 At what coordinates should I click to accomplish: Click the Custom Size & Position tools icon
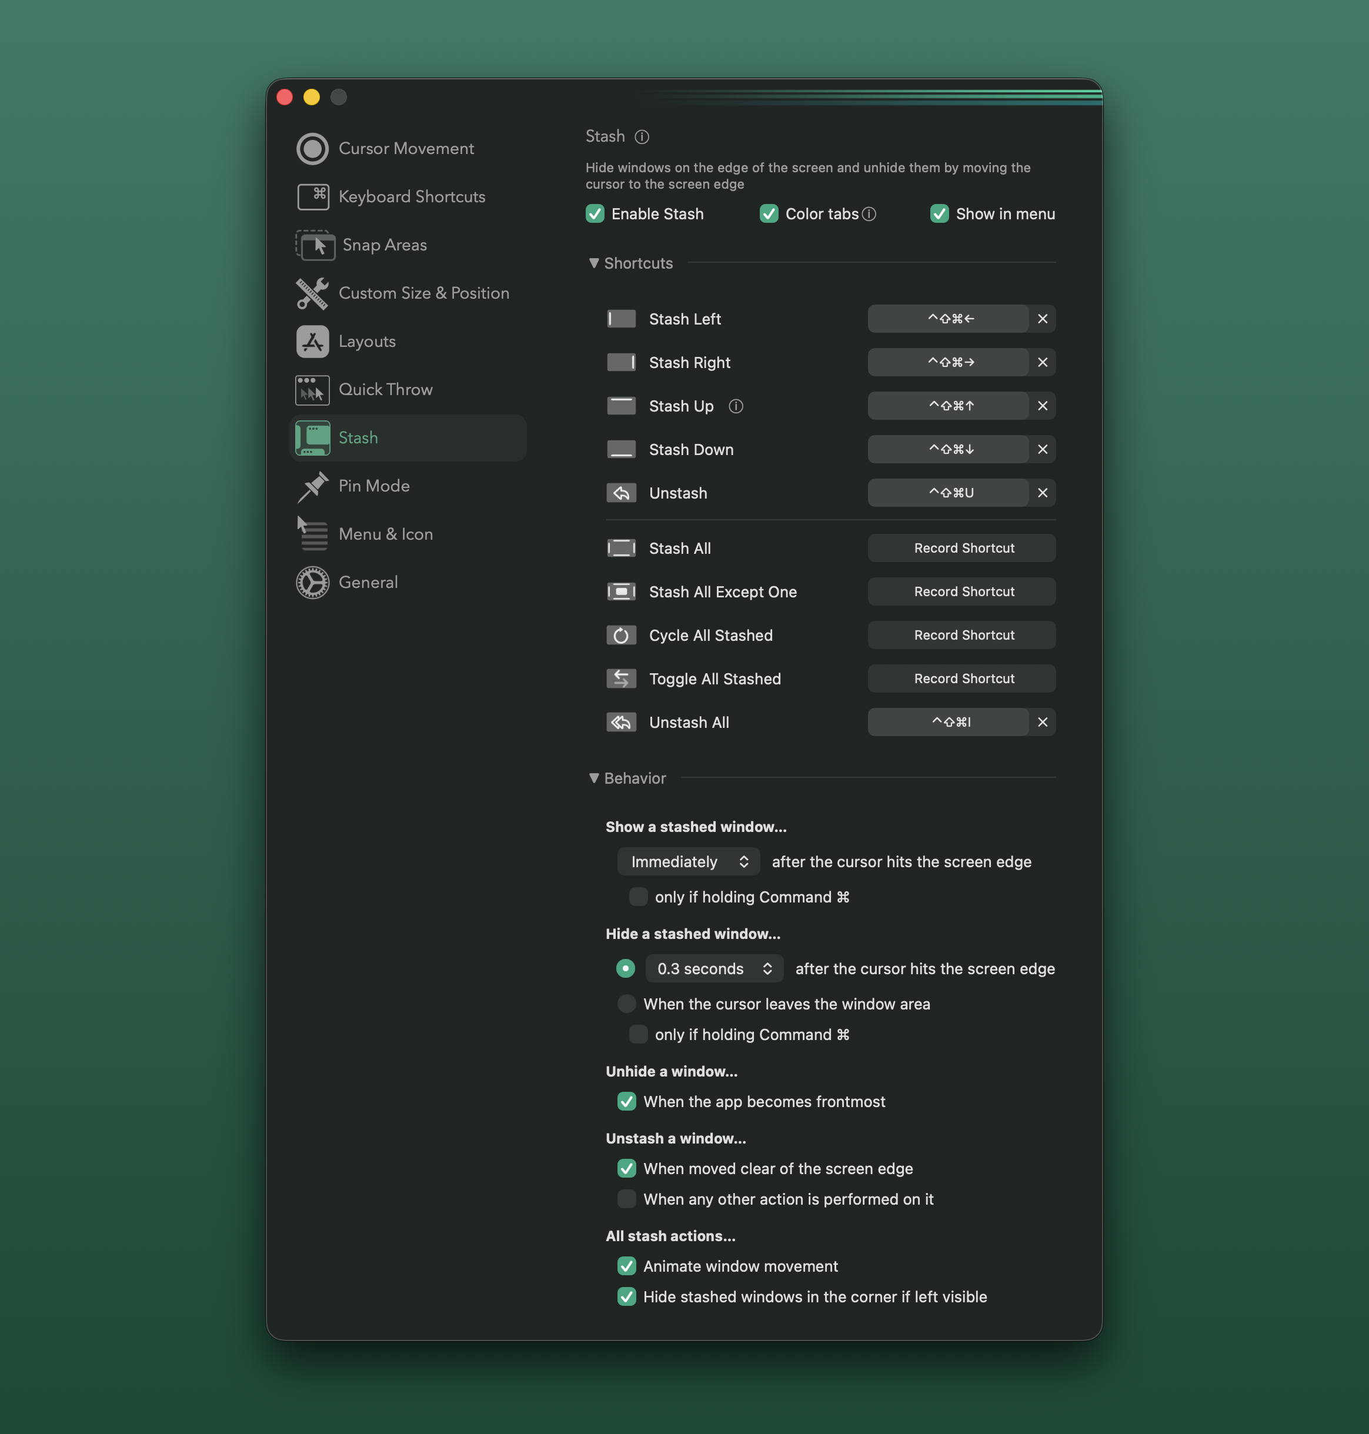(312, 293)
